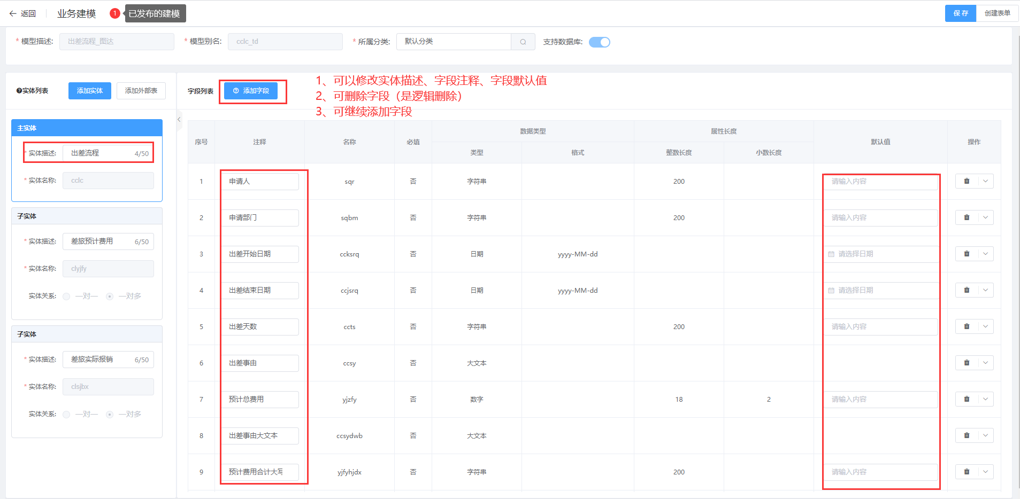Screen dimensions: 1020x499
Task: Toggle the 支持数据库 switch
Action: tap(599, 42)
